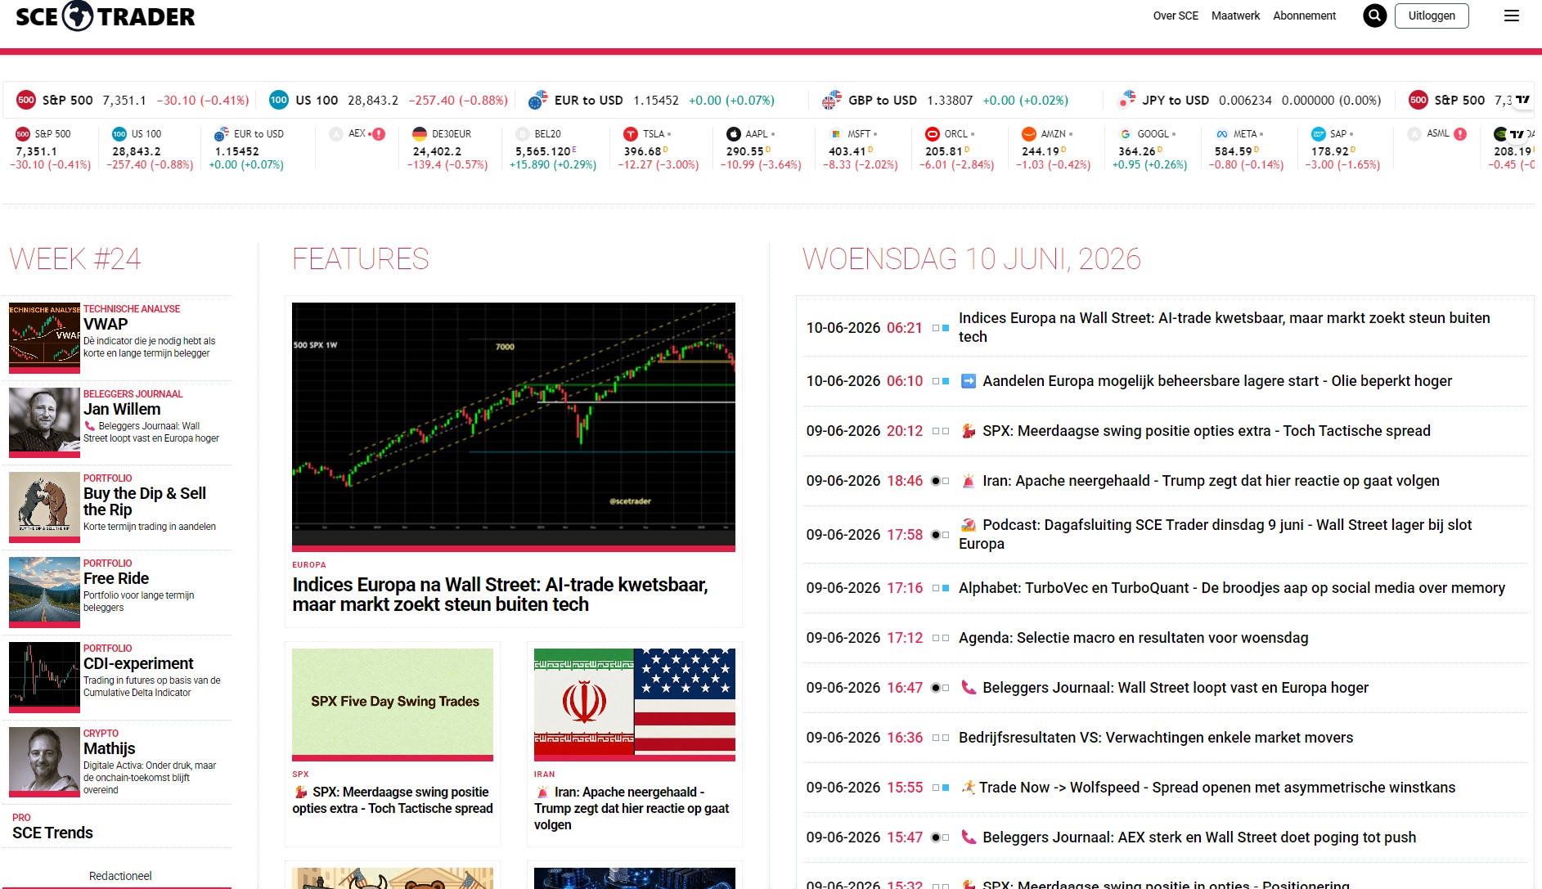Image resolution: width=1542 pixels, height=889 pixels.
Task: Open 'Aandelen Europa mogelijk beheersbare lagere start' headline
Action: pyautogui.click(x=1217, y=381)
